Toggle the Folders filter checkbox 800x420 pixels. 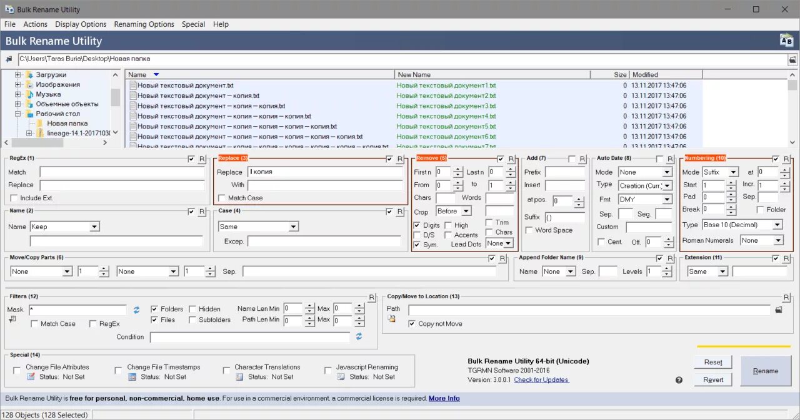pyautogui.click(x=154, y=309)
